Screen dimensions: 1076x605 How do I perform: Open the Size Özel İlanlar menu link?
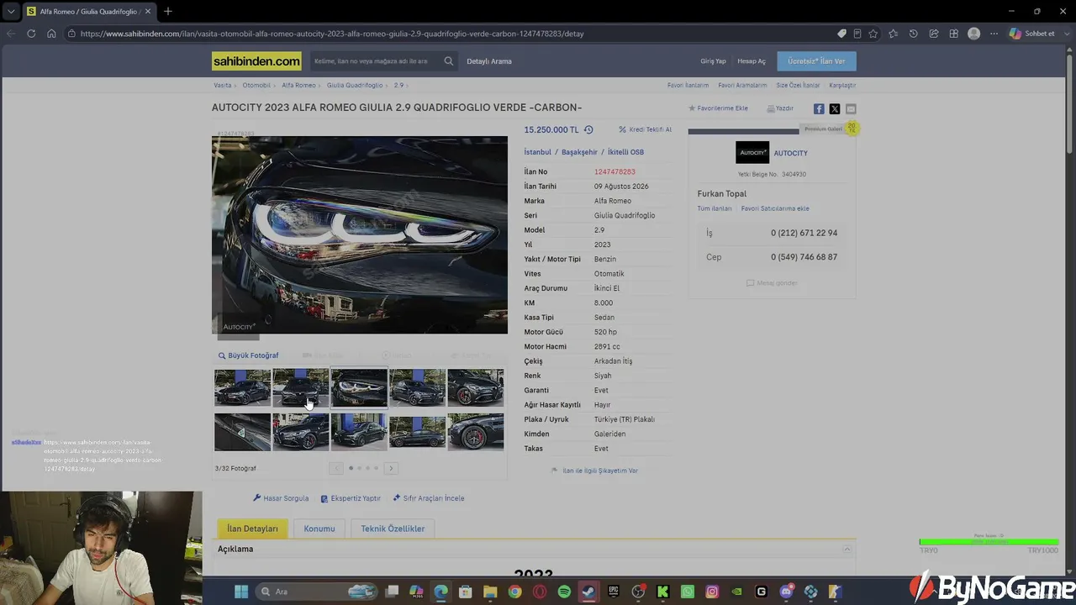pos(798,86)
